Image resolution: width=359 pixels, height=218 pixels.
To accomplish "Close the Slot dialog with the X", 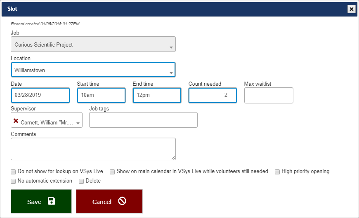I will click(351, 9).
